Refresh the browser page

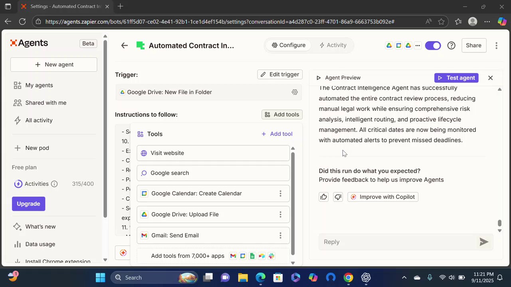[22, 22]
